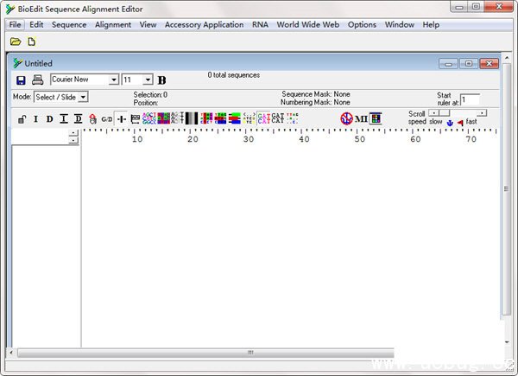Open the World Wide Web menu

tap(308, 25)
